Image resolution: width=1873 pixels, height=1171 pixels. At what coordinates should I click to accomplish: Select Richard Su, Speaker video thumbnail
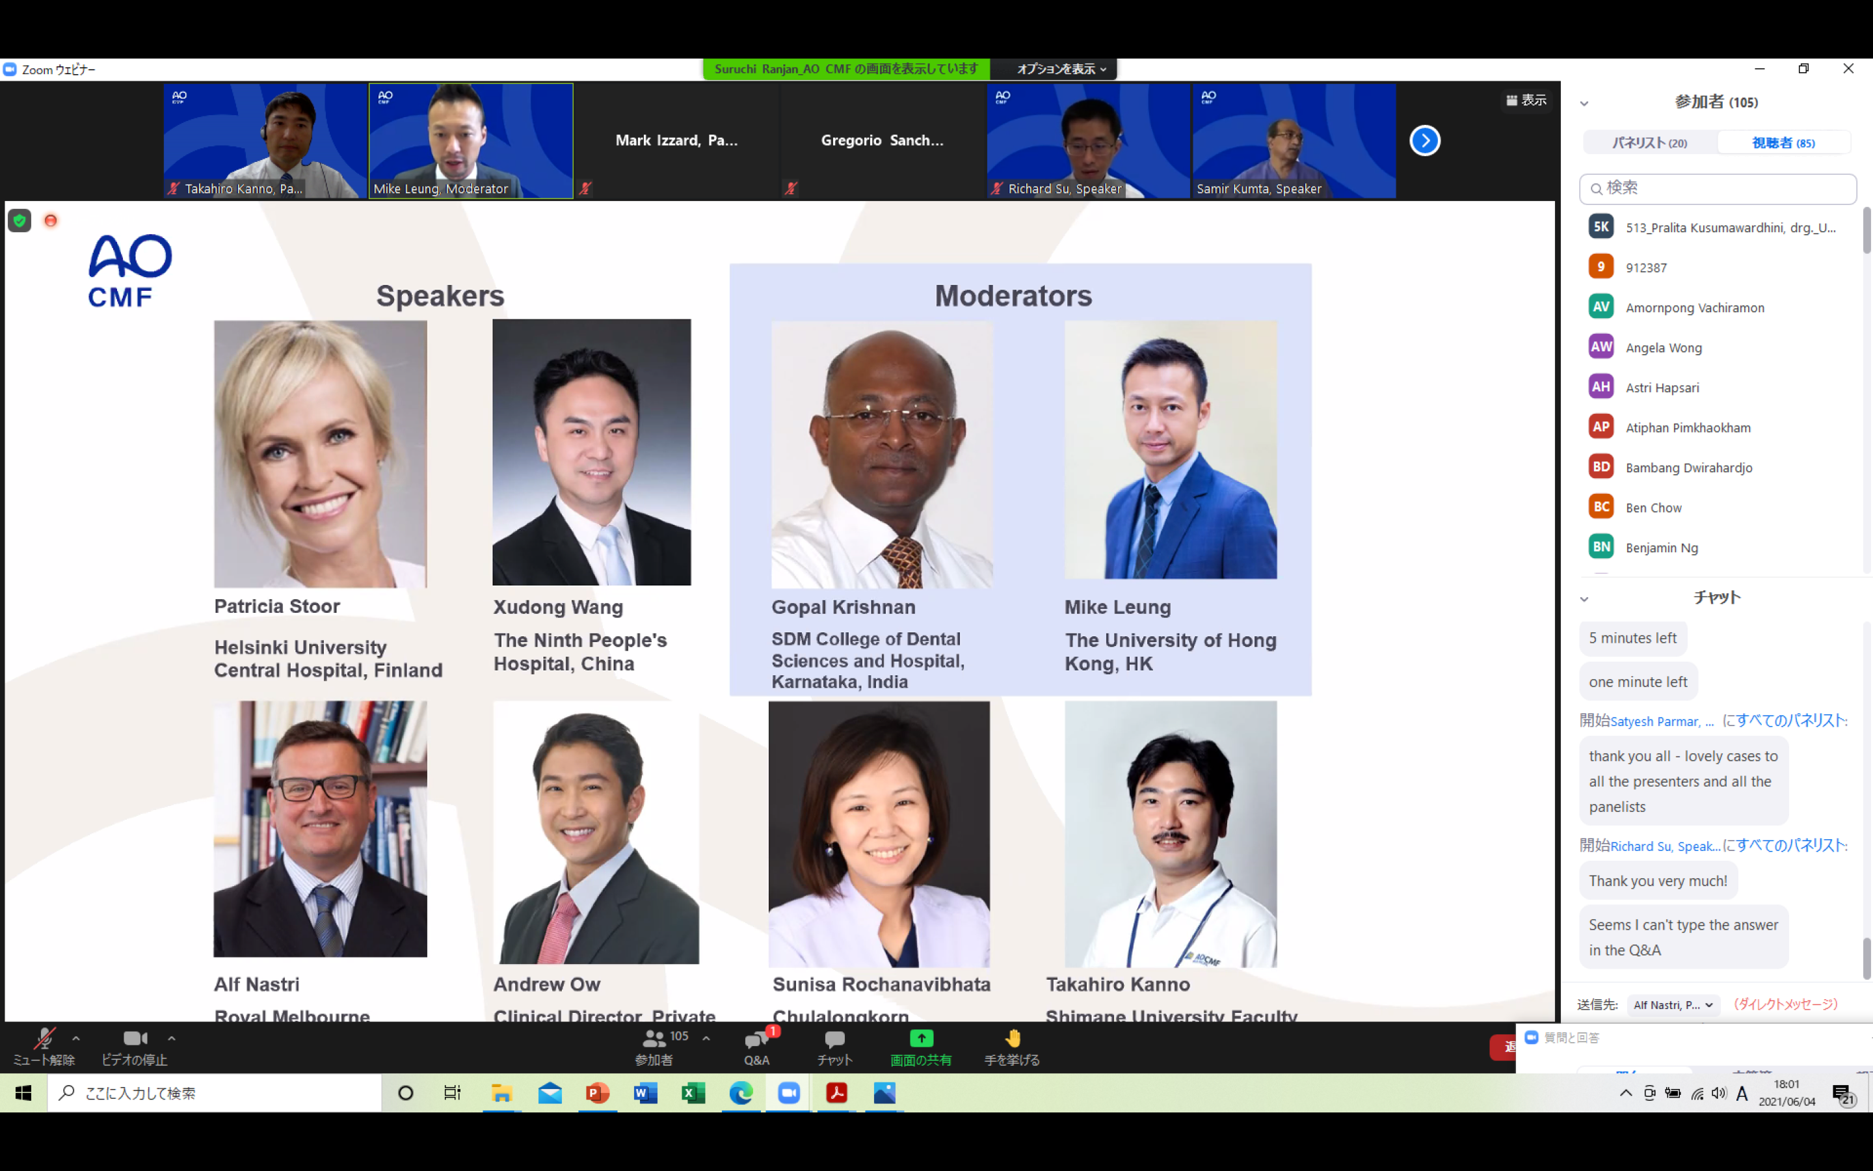(x=1088, y=140)
